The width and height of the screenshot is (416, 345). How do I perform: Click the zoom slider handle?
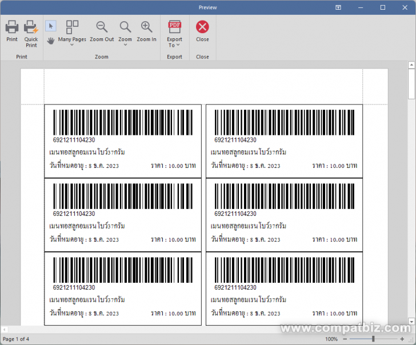(373, 339)
